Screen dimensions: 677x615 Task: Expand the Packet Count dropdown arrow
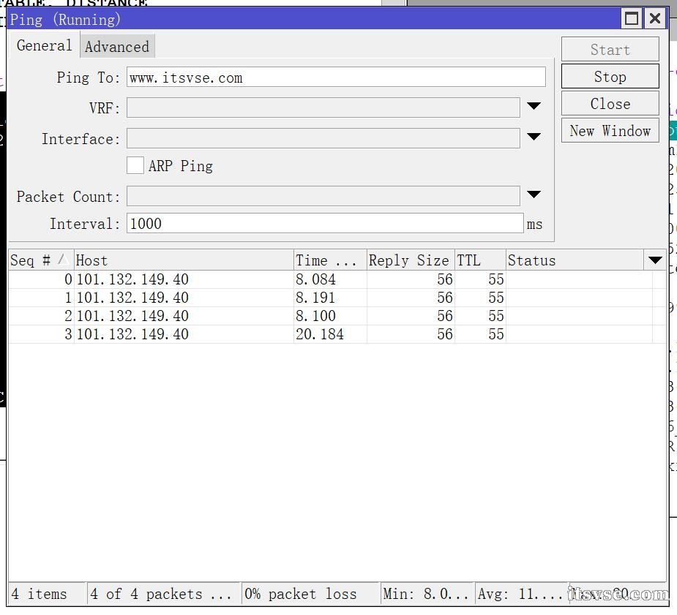point(534,195)
